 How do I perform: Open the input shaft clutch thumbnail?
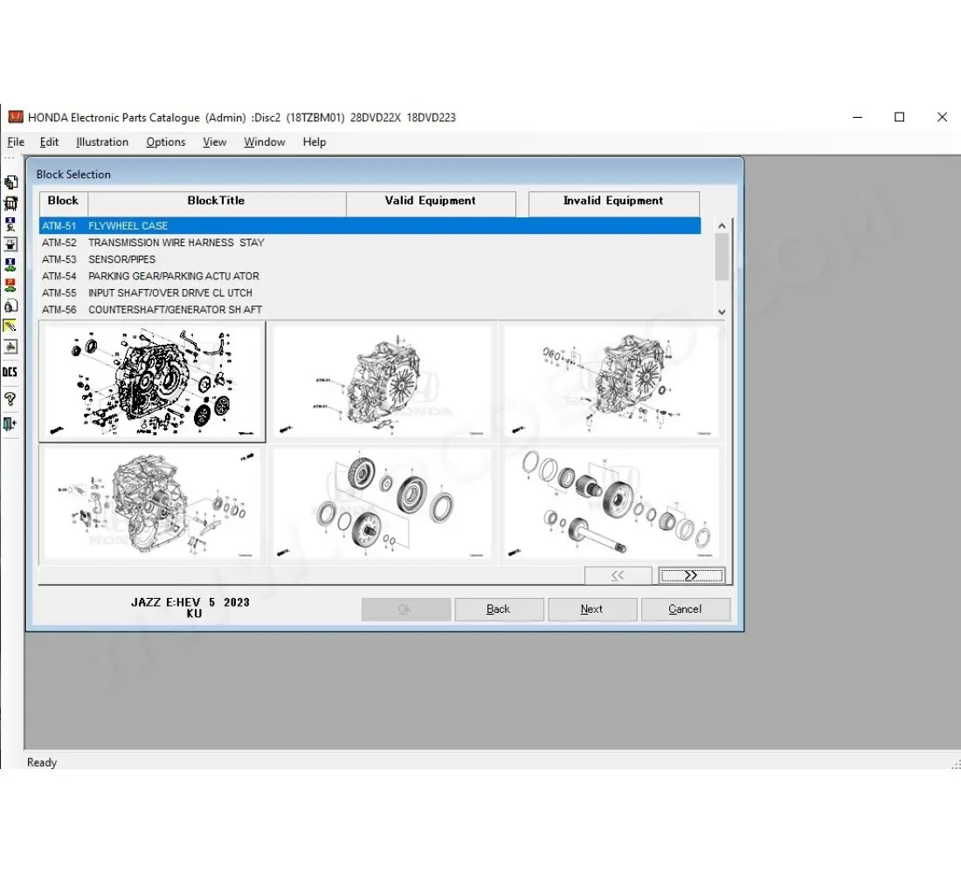383,504
